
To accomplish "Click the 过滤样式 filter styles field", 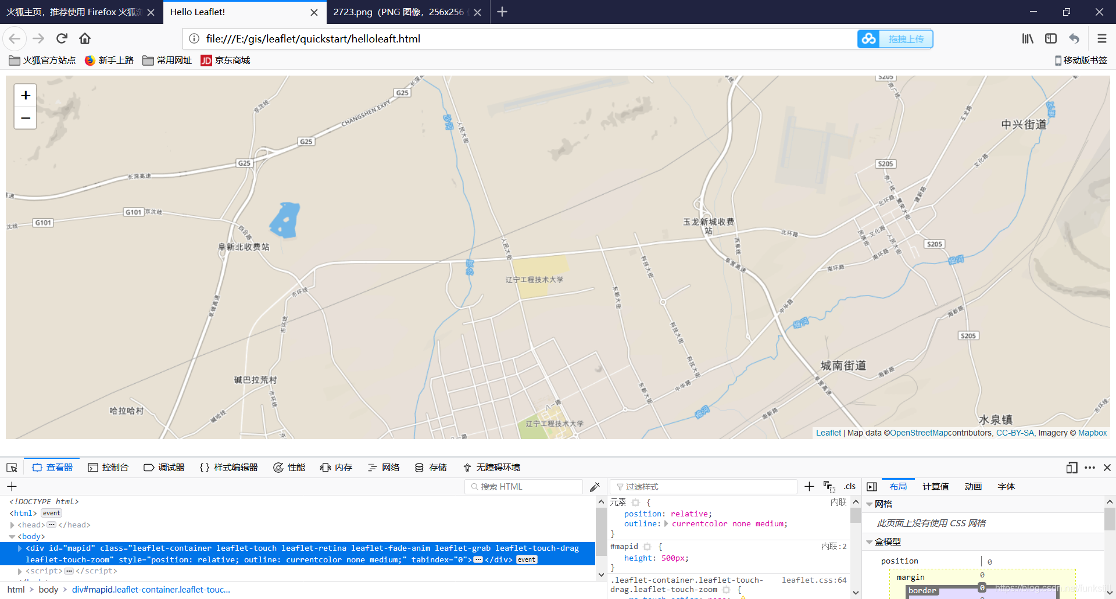I will tap(704, 486).
